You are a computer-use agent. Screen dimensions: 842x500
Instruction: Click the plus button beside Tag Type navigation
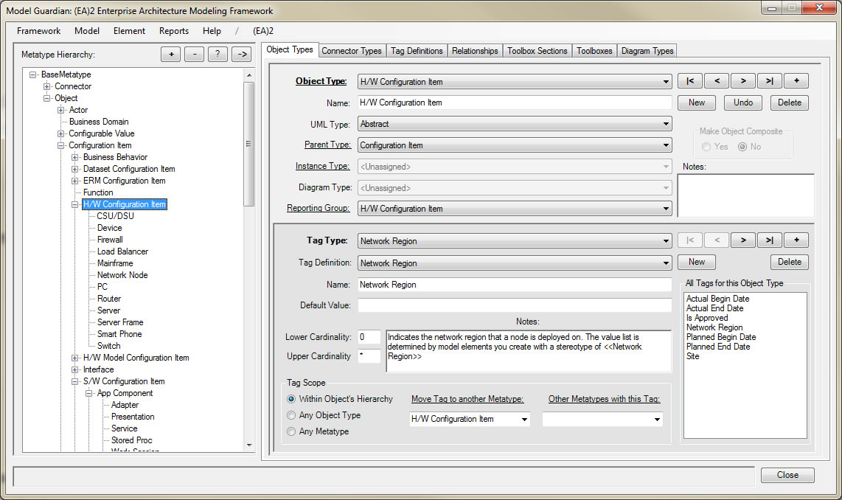click(796, 240)
